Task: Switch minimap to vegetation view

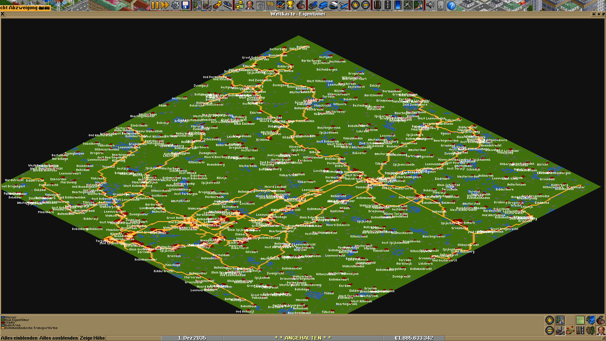Action: pos(590,330)
